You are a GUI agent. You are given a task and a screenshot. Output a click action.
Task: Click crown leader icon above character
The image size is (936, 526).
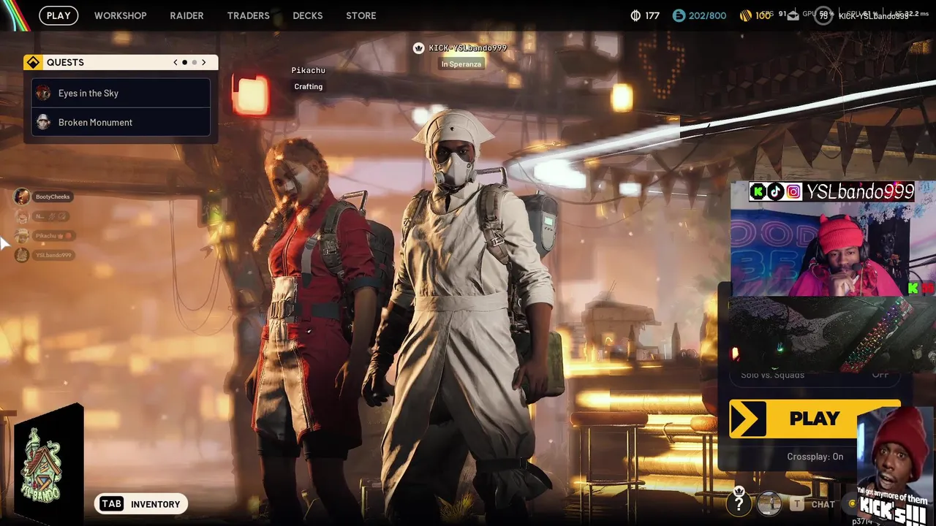click(418, 48)
